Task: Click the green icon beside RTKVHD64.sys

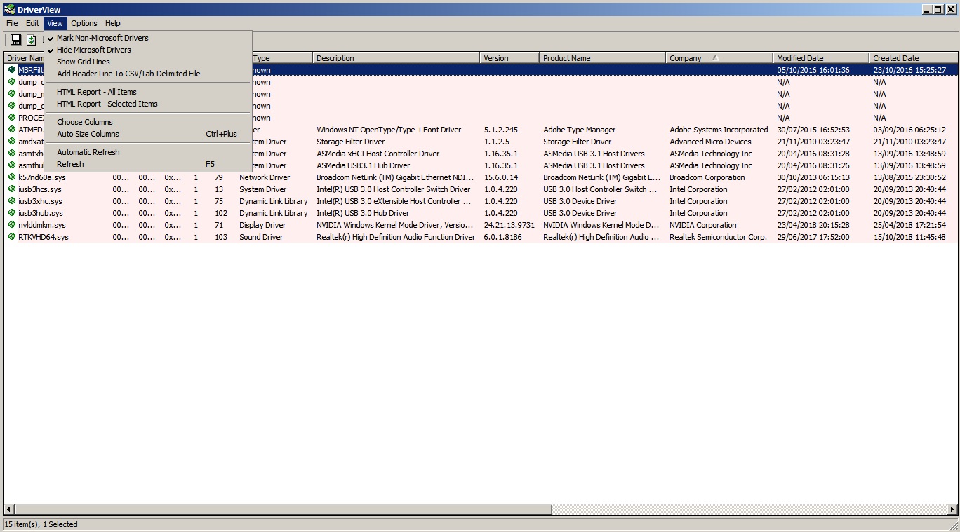Action: 12,237
